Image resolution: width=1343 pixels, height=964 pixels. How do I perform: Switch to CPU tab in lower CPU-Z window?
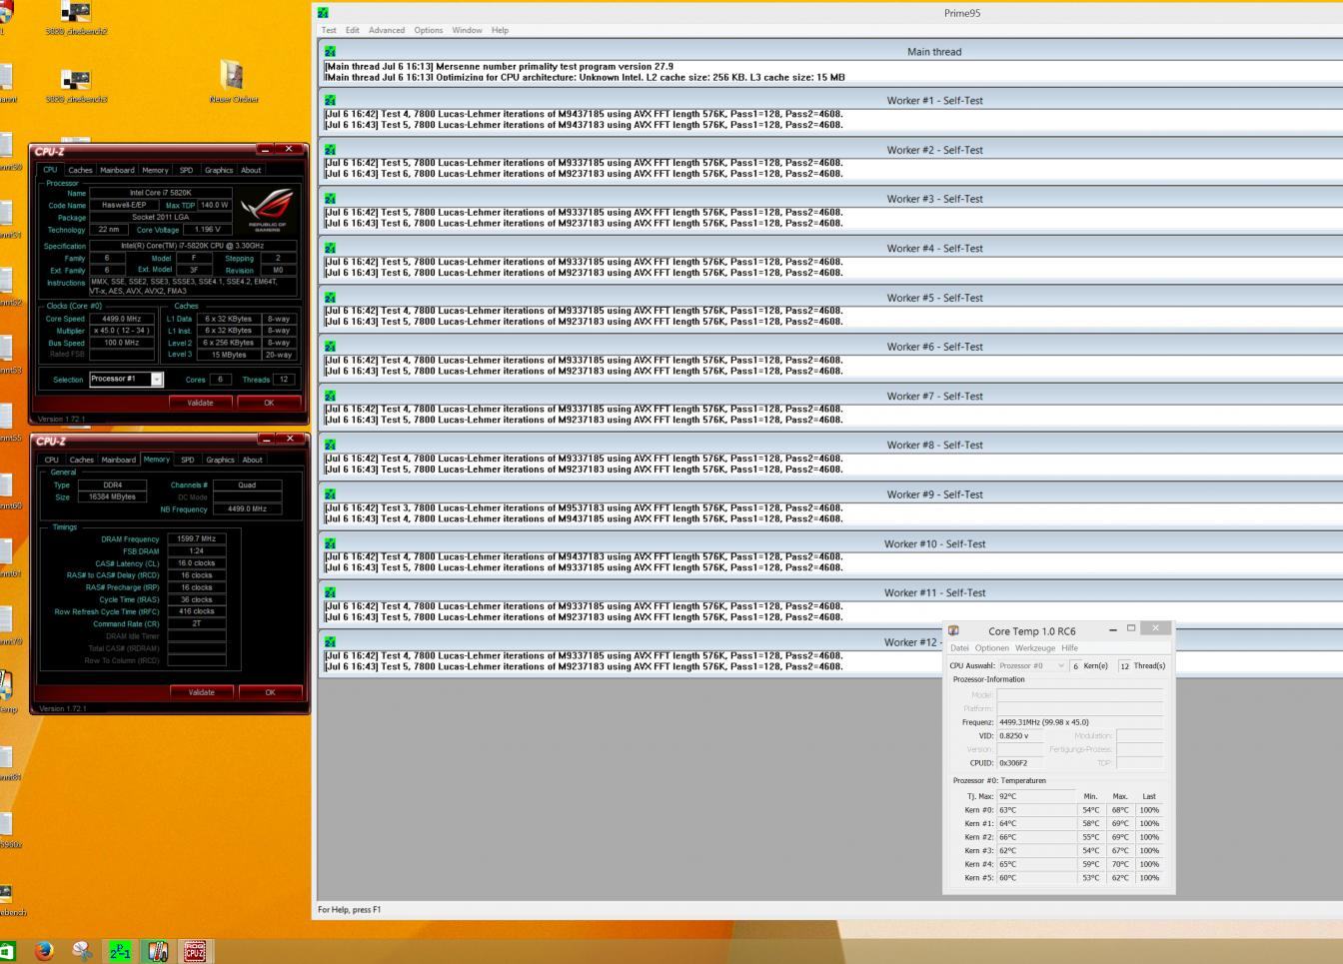[51, 460]
